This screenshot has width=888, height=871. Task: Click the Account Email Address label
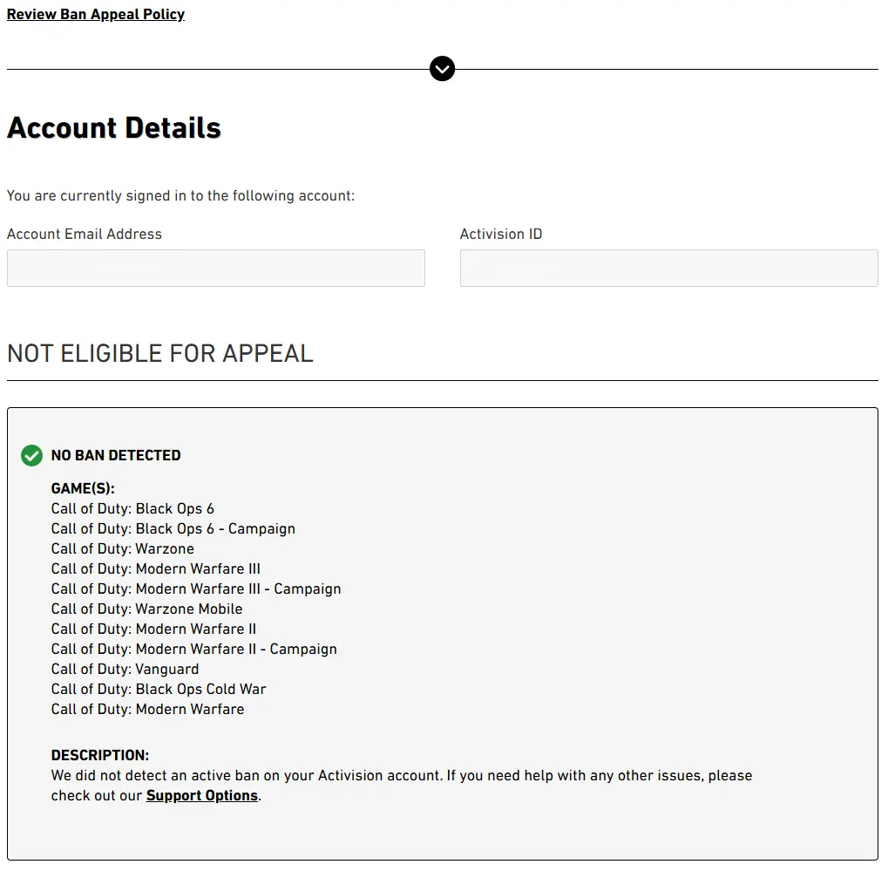tap(85, 234)
